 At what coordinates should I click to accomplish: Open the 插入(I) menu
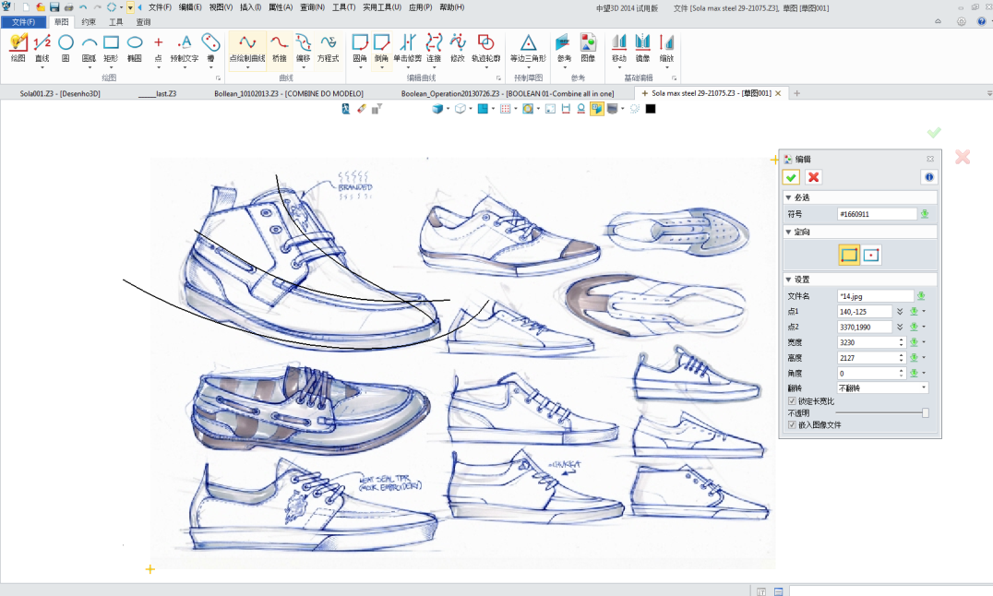pyautogui.click(x=250, y=6)
